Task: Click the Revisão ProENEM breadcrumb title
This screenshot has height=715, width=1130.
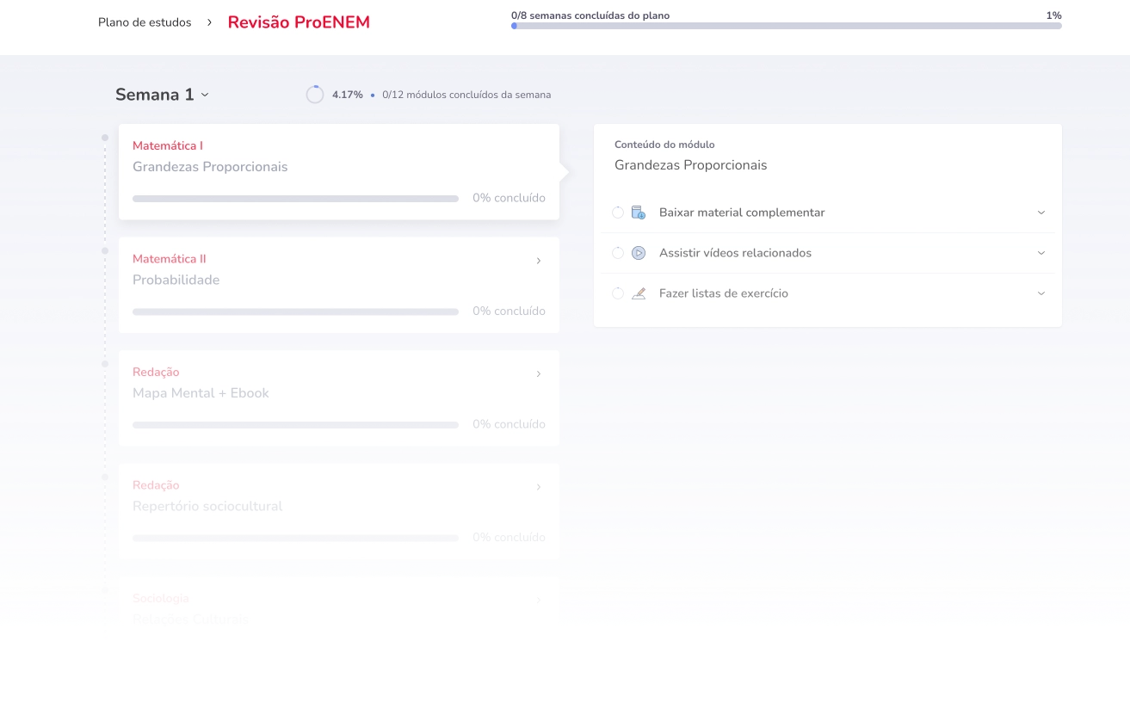Action: pos(299,22)
